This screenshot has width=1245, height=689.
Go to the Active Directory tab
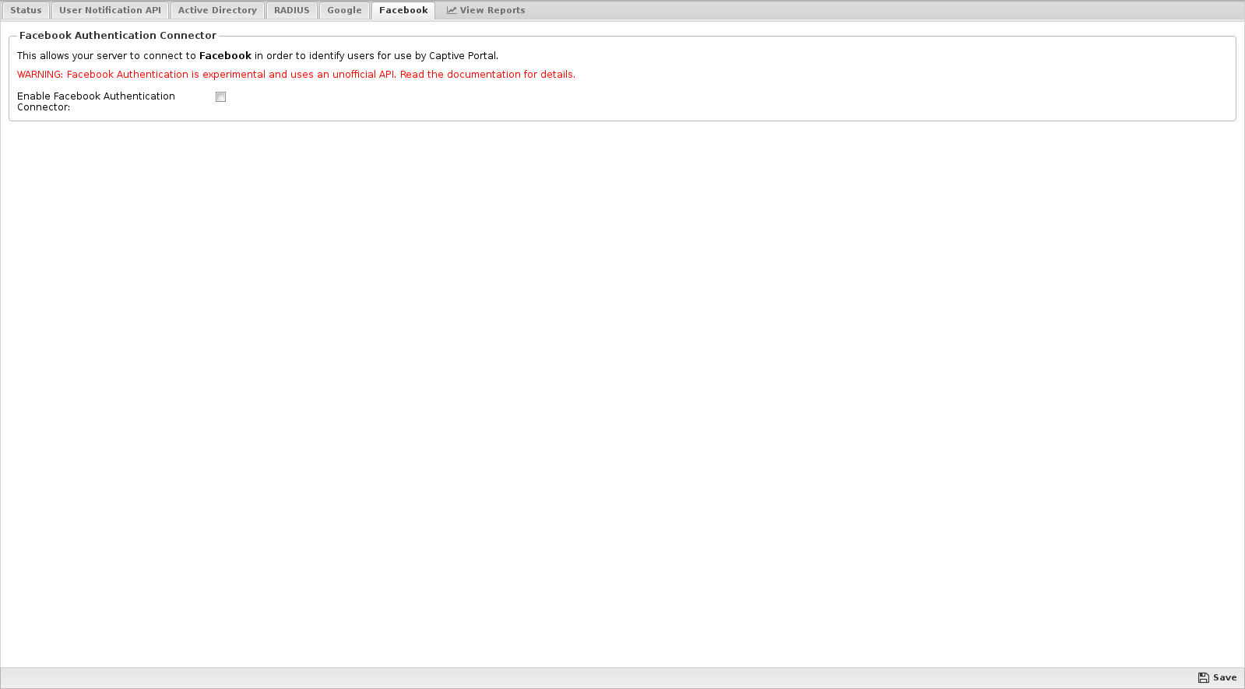coord(217,10)
